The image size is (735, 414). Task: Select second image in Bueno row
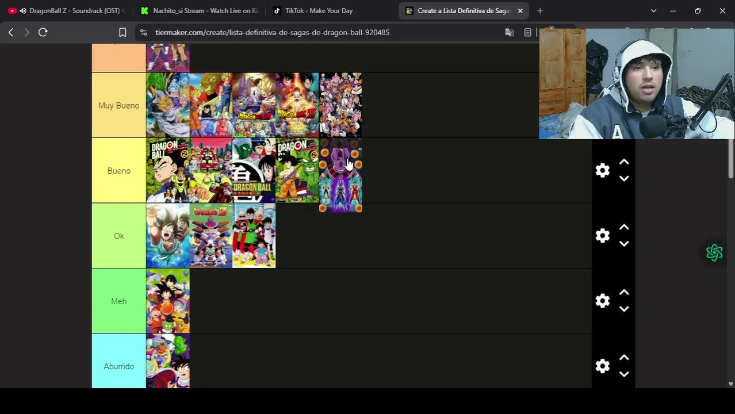211,170
